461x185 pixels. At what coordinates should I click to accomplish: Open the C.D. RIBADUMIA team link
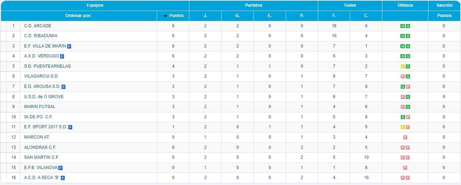tap(41, 36)
